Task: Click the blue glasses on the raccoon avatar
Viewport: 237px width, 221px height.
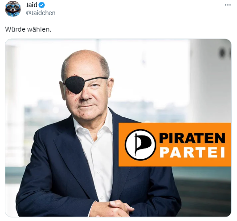Action: (x=13, y=7)
